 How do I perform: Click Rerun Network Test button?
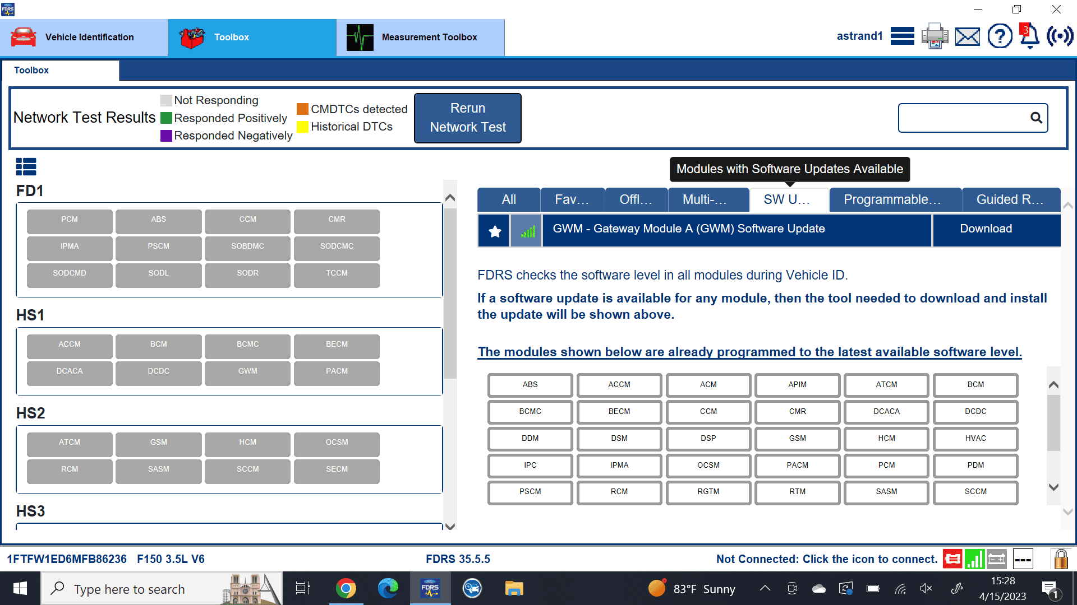tap(468, 118)
